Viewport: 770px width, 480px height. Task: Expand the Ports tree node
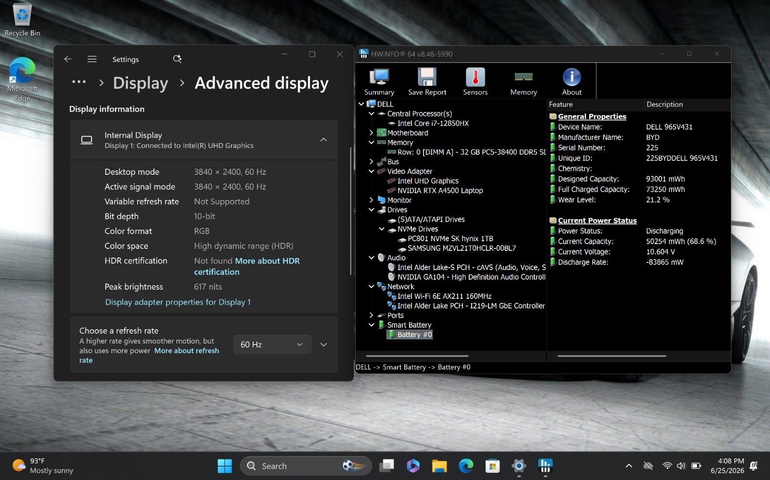tap(371, 315)
